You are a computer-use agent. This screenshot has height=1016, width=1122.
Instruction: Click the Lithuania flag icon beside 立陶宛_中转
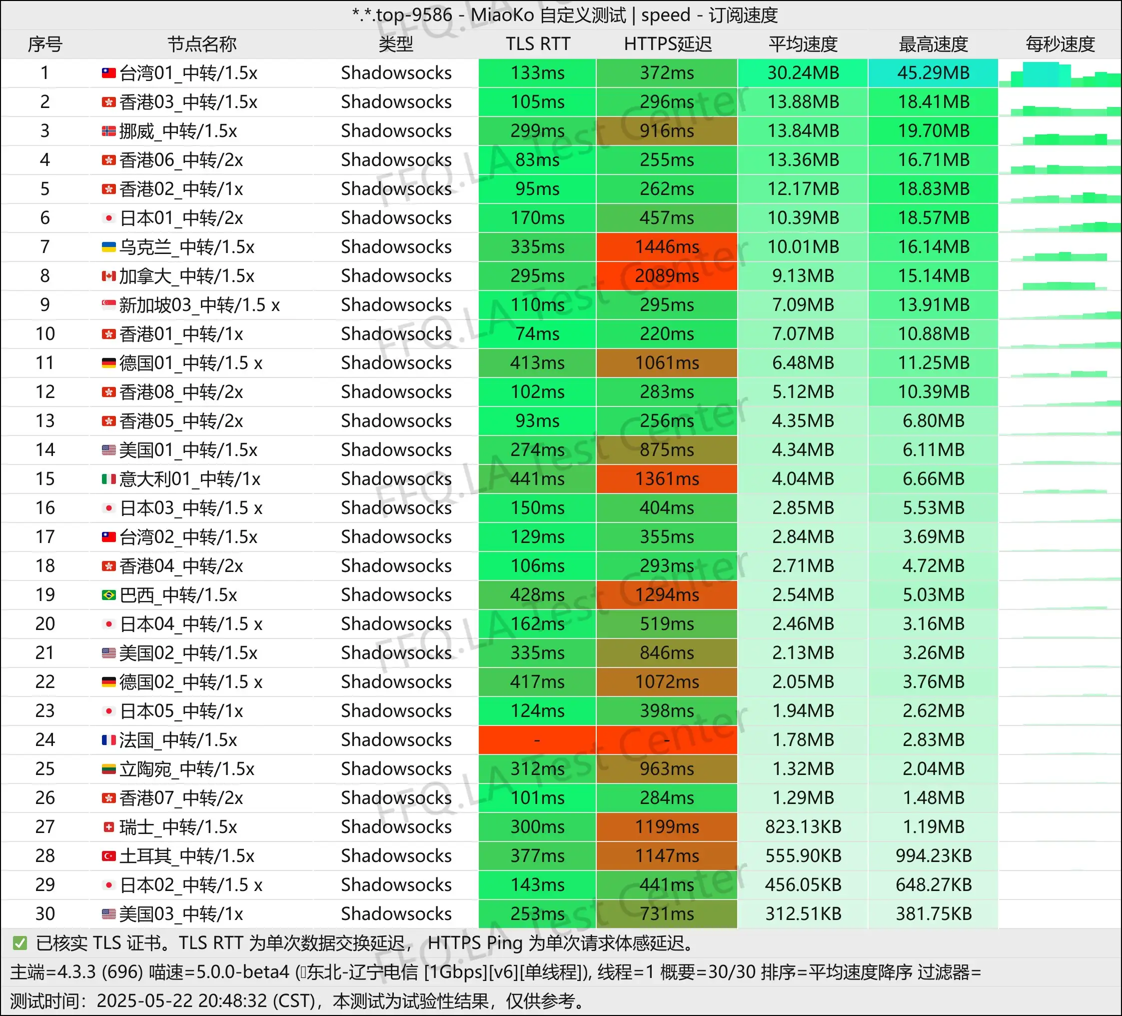(x=108, y=769)
